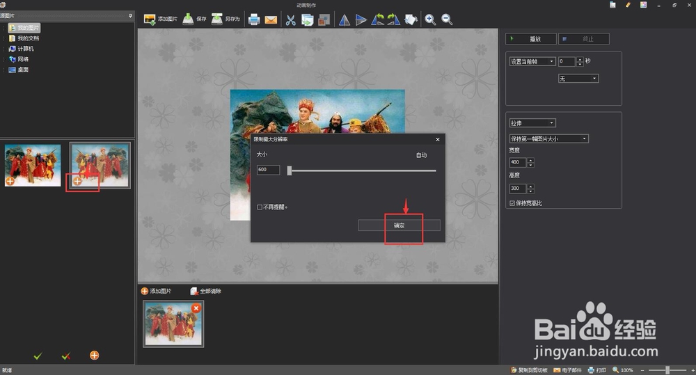The width and height of the screenshot is (696, 375).
Task: Click the 终止 stop button
Action: click(x=584, y=39)
